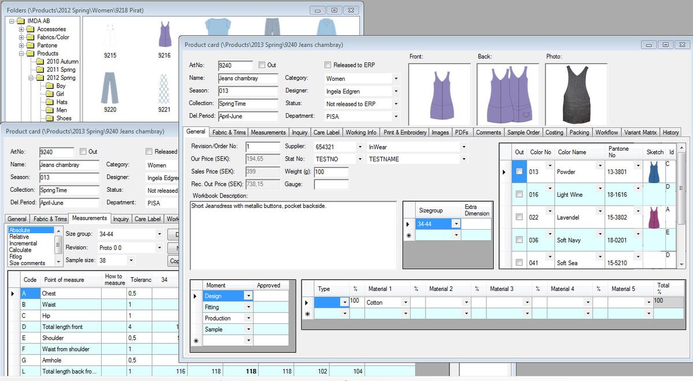
Task: Select the 2012 Spring folder icon
Action: point(40,78)
